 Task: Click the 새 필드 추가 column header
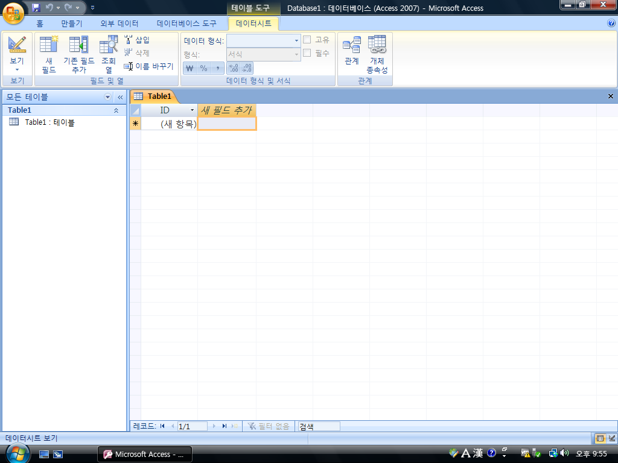227,110
